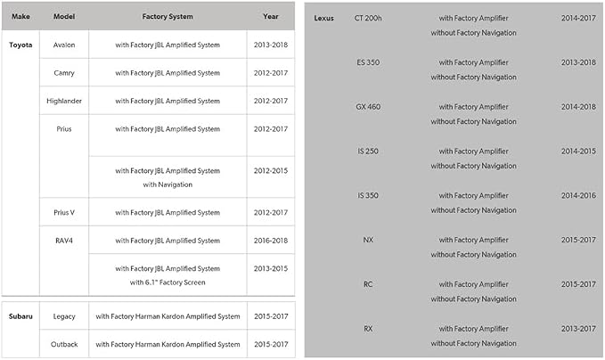Image resolution: width=605 pixels, height=360 pixels.
Task: Click 'with 6.1" Factory Screen' text
Action: [168, 282]
